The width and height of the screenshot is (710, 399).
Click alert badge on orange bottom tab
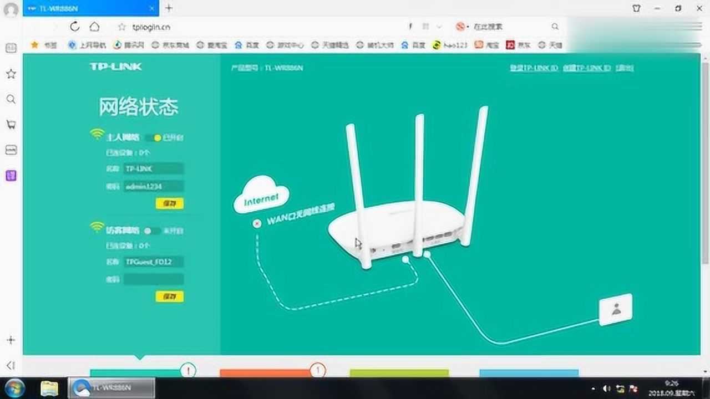(x=318, y=370)
